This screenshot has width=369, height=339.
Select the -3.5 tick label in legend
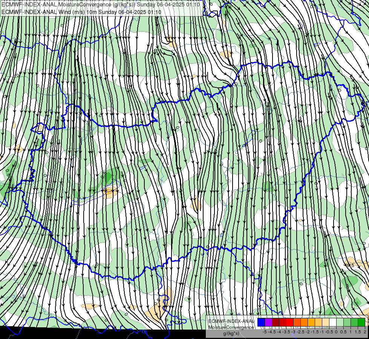click(286, 332)
